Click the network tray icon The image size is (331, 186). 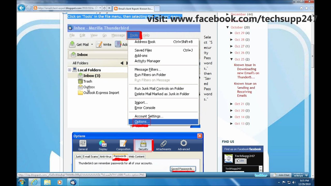(x=289, y=182)
